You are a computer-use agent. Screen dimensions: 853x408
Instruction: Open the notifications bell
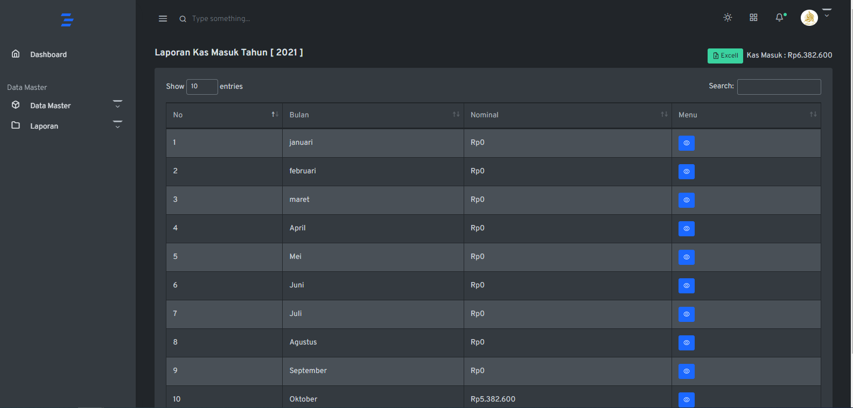click(x=779, y=18)
